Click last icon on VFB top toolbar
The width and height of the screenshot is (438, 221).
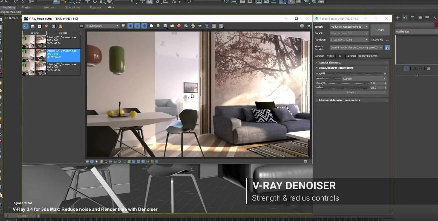(221, 26)
